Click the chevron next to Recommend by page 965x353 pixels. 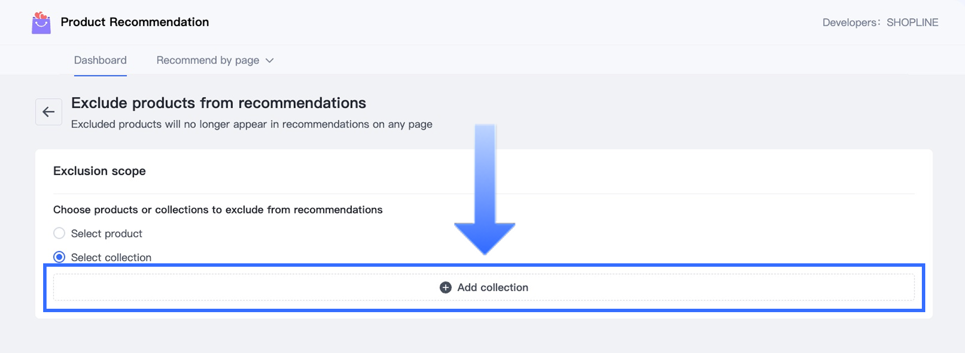click(270, 61)
